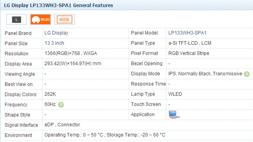
Task: Click the help icon next to 60Hz
Action: 61,105
